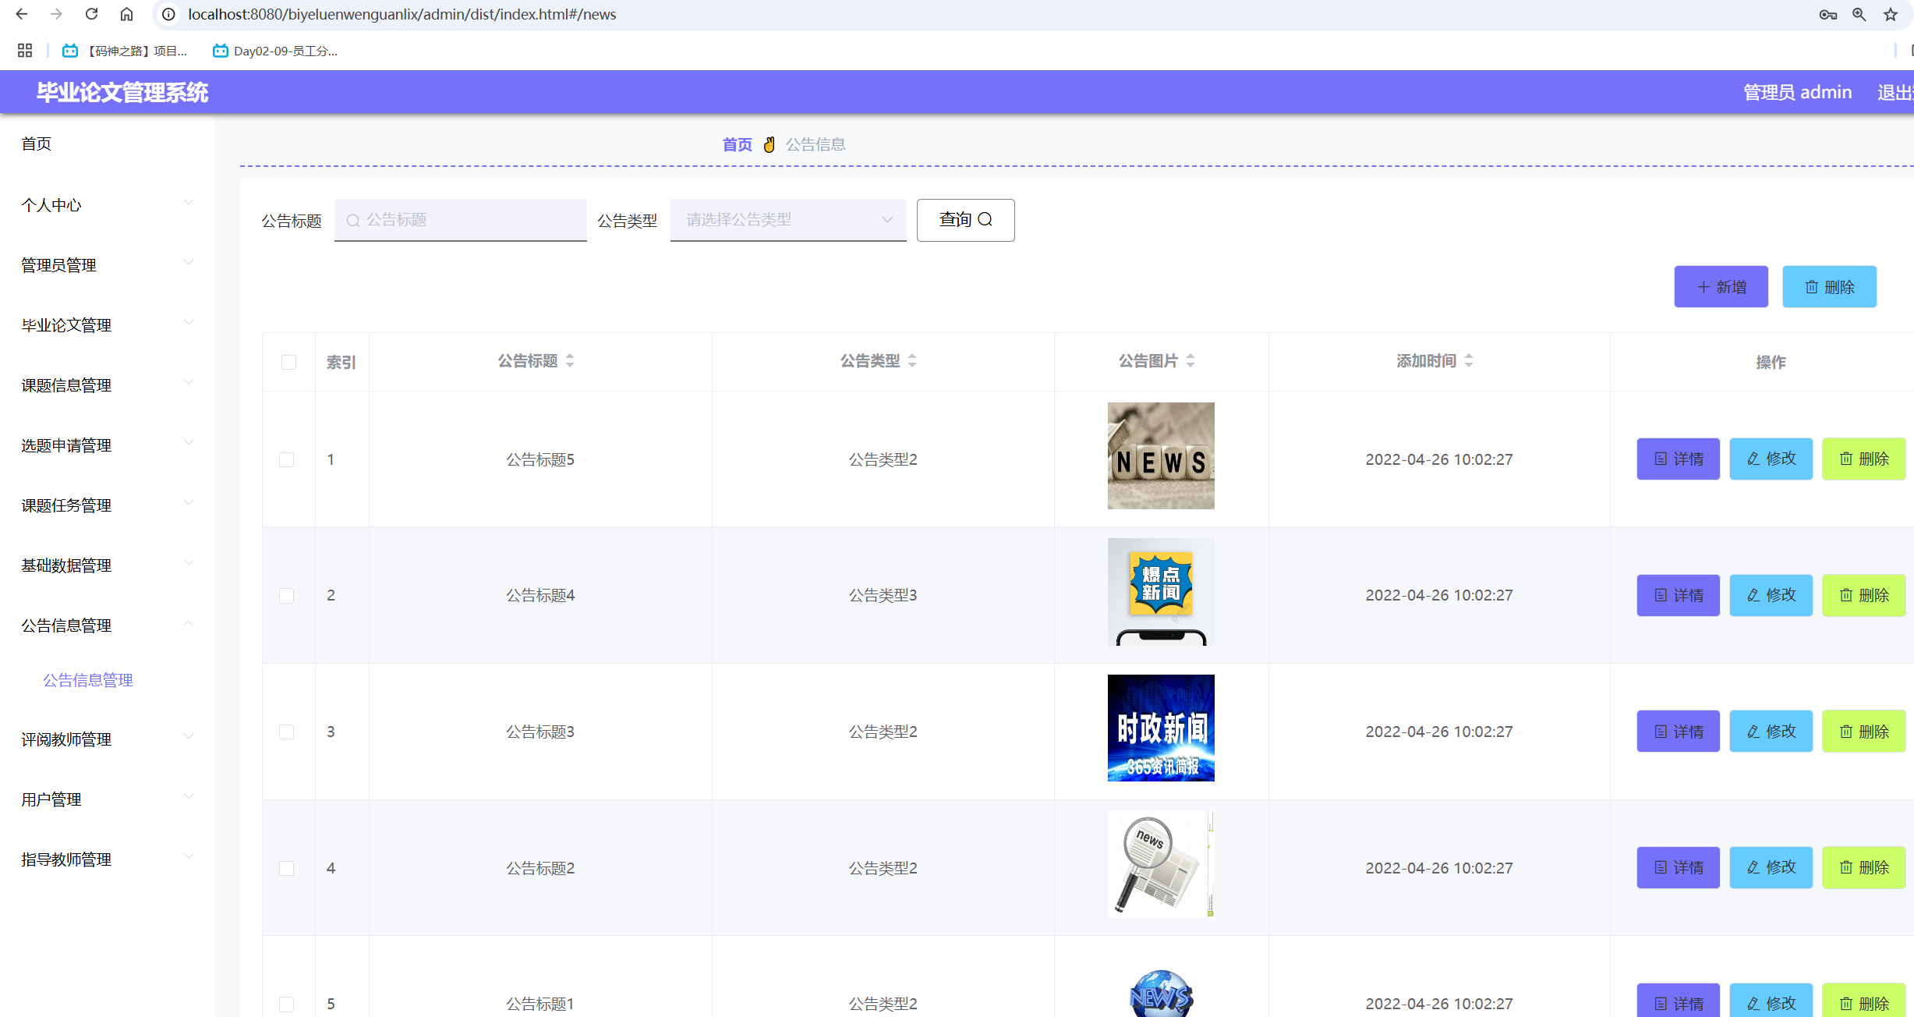The height and width of the screenshot is (1017, 1914).
Task: Open the NEWS blocks image thumbnail
Action: click(1161, 455)
